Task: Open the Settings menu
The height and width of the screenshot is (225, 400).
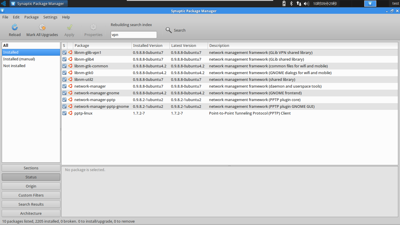Action: tap(50, 17)
